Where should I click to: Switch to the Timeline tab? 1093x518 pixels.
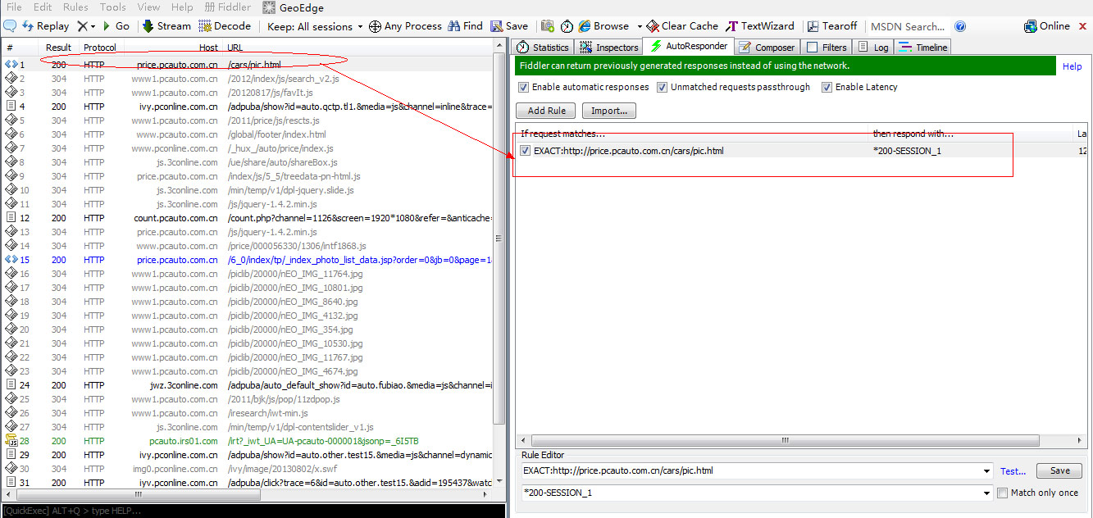pyautogui.click(x=923, y=48)
